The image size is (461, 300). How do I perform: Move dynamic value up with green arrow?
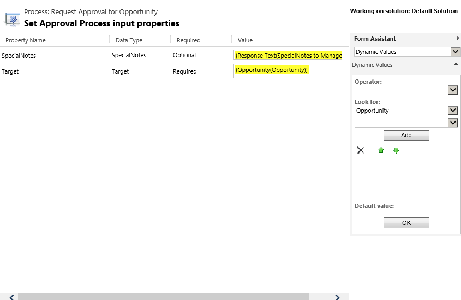pos(381,150)
